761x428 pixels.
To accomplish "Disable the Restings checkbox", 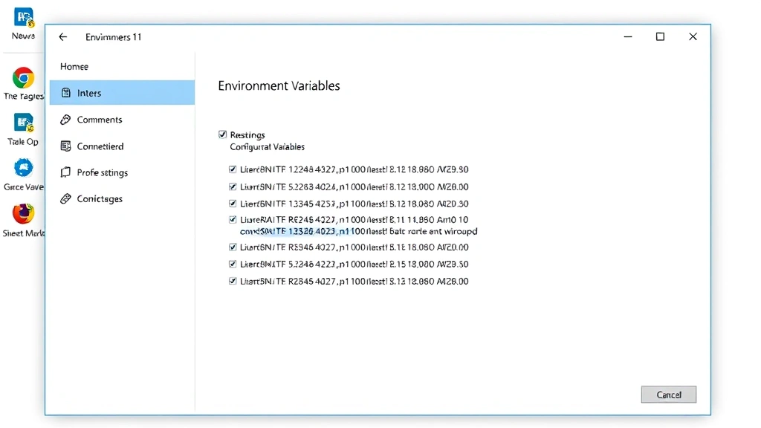I will 223,134.
